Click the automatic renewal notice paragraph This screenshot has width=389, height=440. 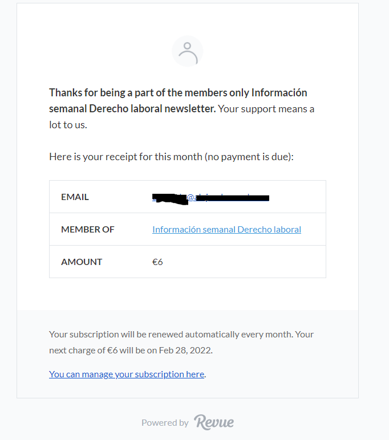(x=181, y=343)
